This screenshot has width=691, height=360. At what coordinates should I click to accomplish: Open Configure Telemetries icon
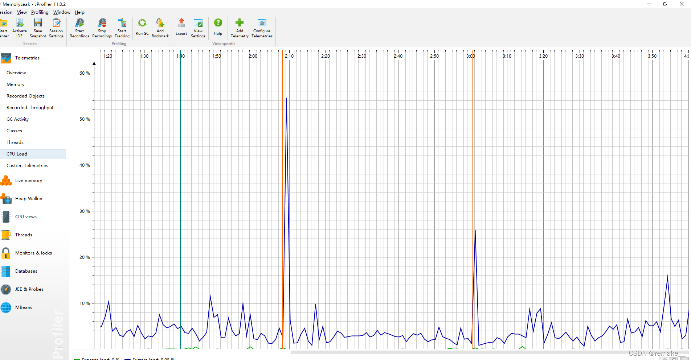tap(262, 23)
